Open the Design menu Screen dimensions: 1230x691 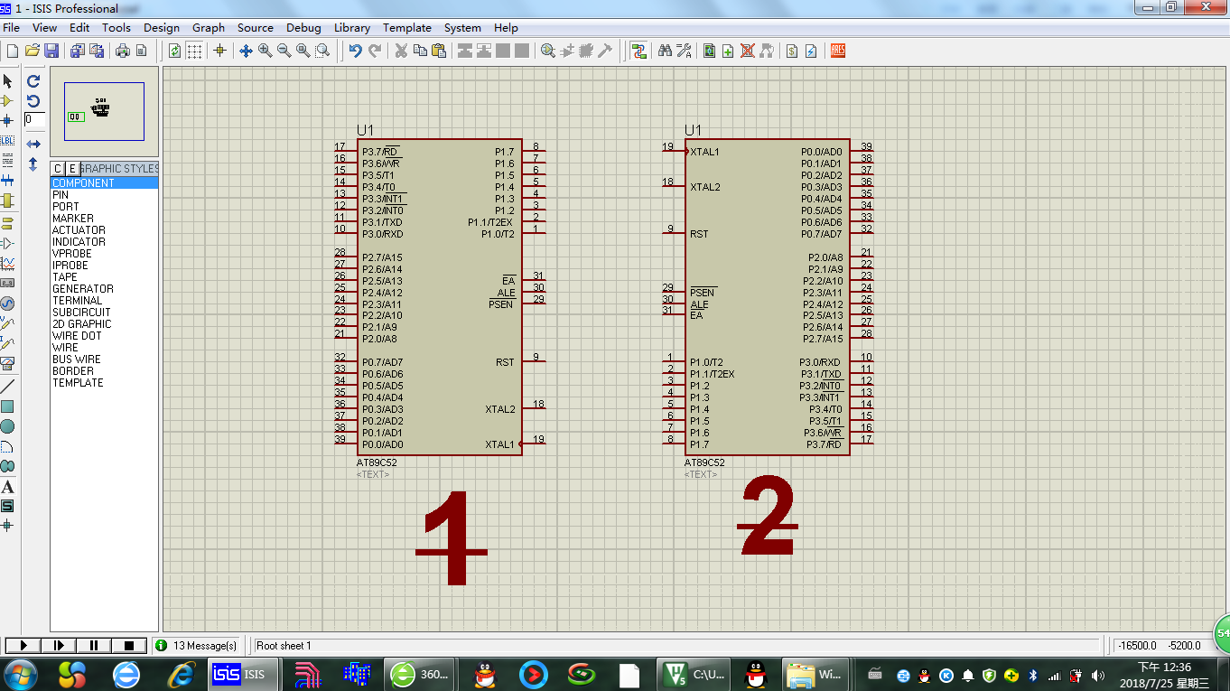point(162,28)
